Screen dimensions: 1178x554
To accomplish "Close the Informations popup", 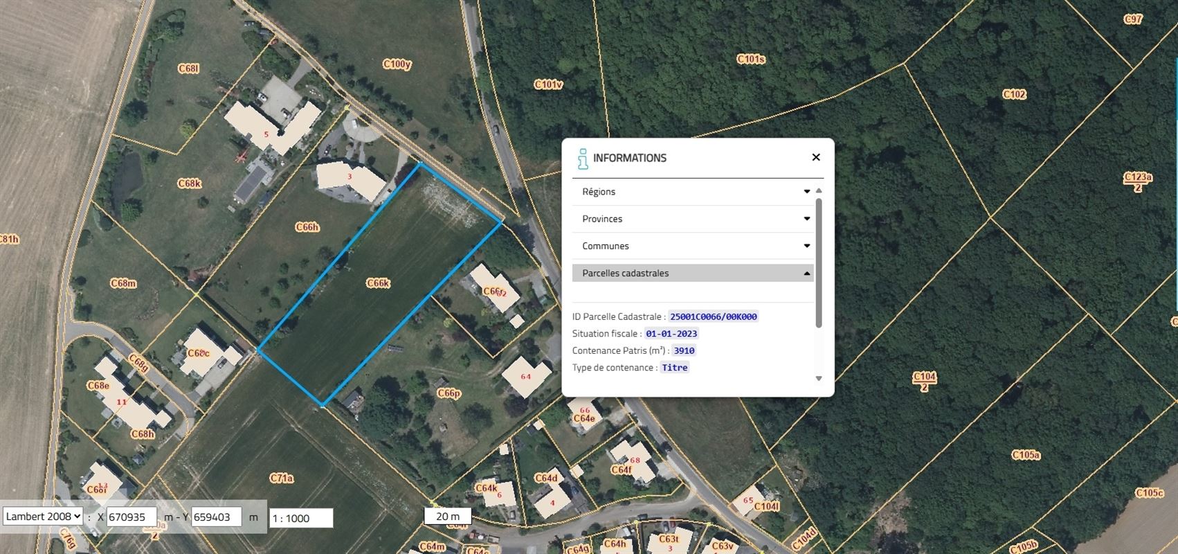I will (816, 157).
